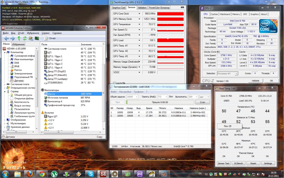Select Разгон item in AIDA64 tree
Image resolution: width=284 pixels, height=178 pixels.
click(16, 70)
